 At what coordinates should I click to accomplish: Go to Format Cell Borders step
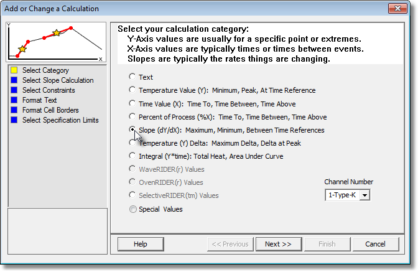(x=50, y=110)
